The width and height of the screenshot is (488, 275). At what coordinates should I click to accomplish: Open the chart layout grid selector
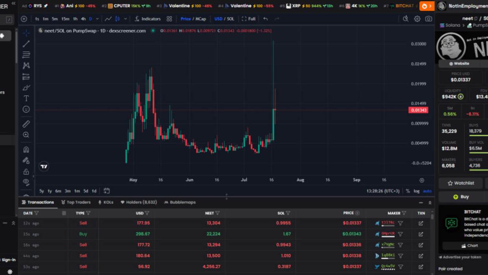(x=169, y=19)
